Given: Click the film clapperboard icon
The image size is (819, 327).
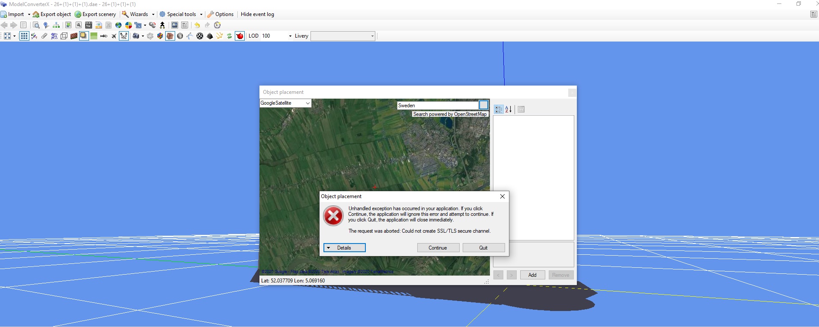Looking at the screenshot, I should 89,25.
